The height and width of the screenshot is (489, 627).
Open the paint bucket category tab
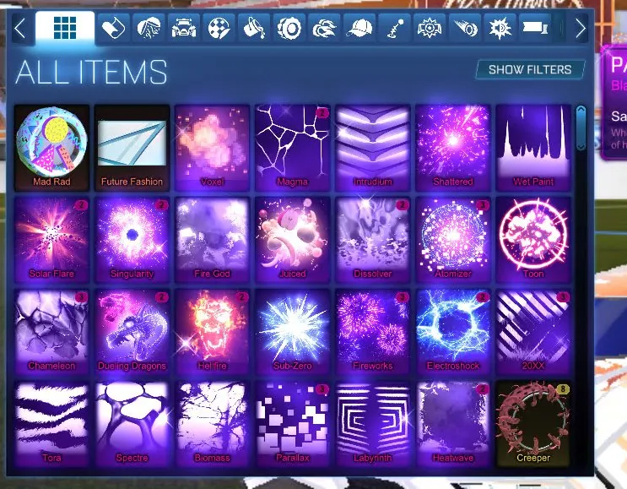pyautogui.click(x=254, y=28)
